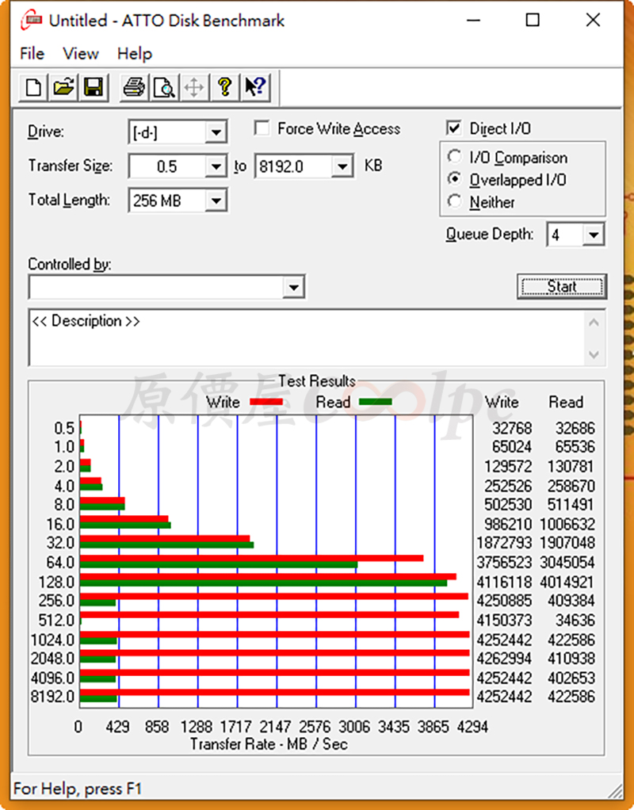Click the window resize grip corner

pyautogui.click(x=615, y=790)
